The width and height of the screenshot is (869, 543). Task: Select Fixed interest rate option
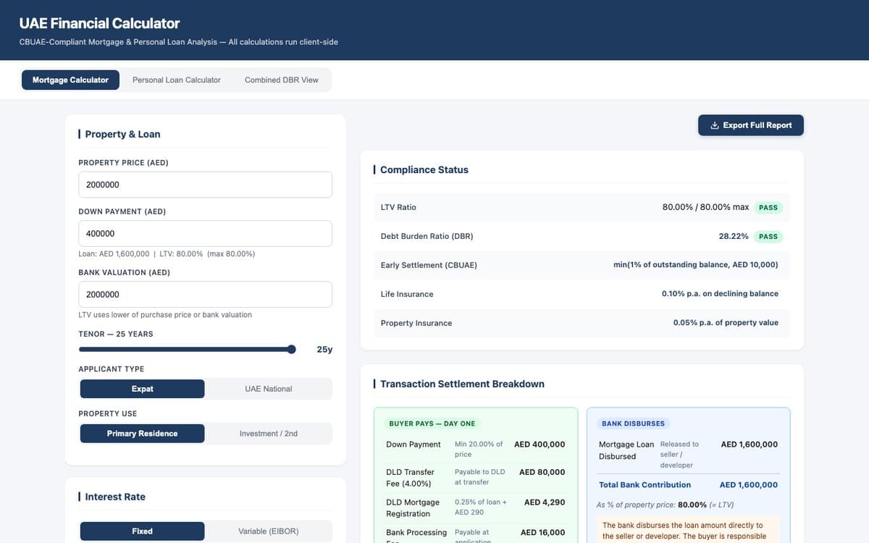coord(143,531)
